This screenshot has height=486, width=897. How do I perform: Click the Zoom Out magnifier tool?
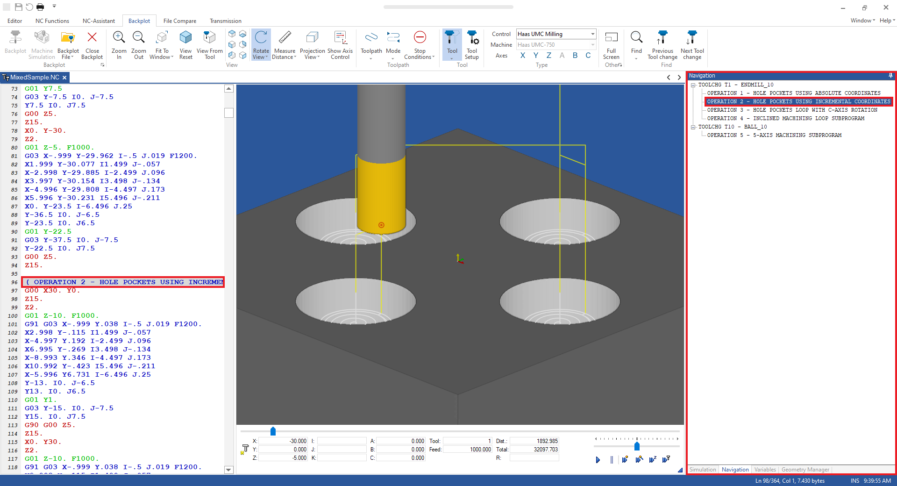(138, 45)
